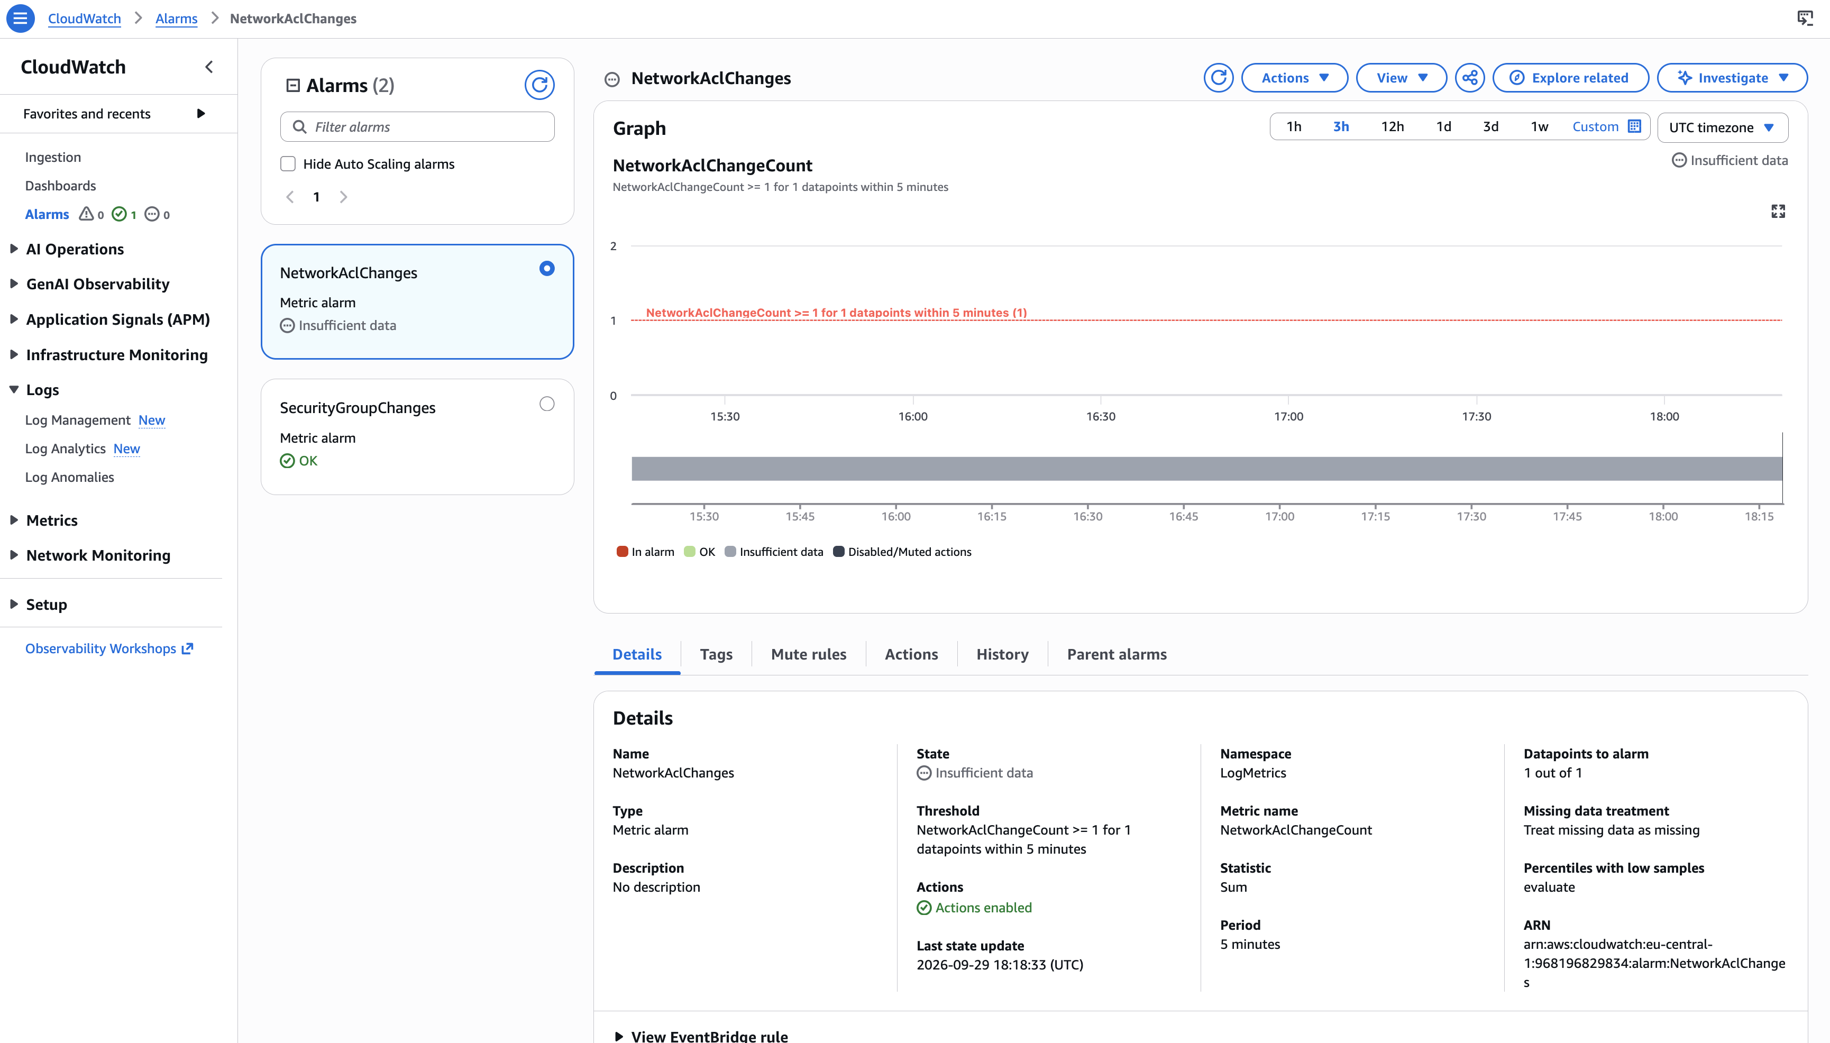Select the SecurityGroupChanges alarm radio button
This screenshot has width=1830, height=1043.
tap(546, 404)
